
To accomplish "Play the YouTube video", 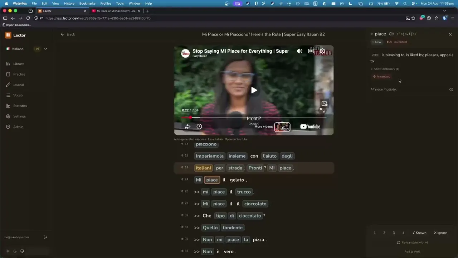I will [254, 90].
